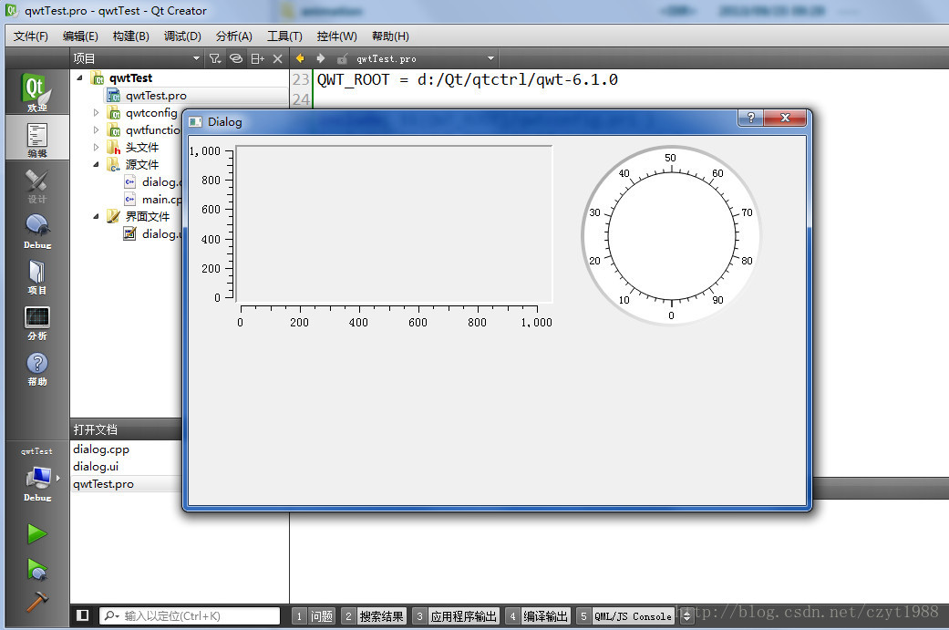Screen dimensions: 949x630
Task: Open the 控件(W) menu
Action: [336, 36]
